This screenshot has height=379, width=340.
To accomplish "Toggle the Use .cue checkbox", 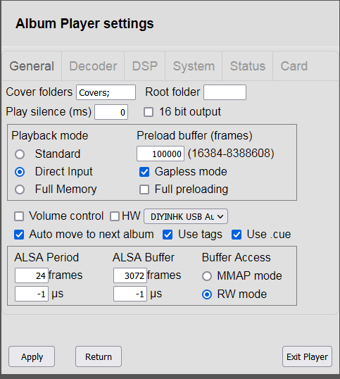I will point(237,235).
